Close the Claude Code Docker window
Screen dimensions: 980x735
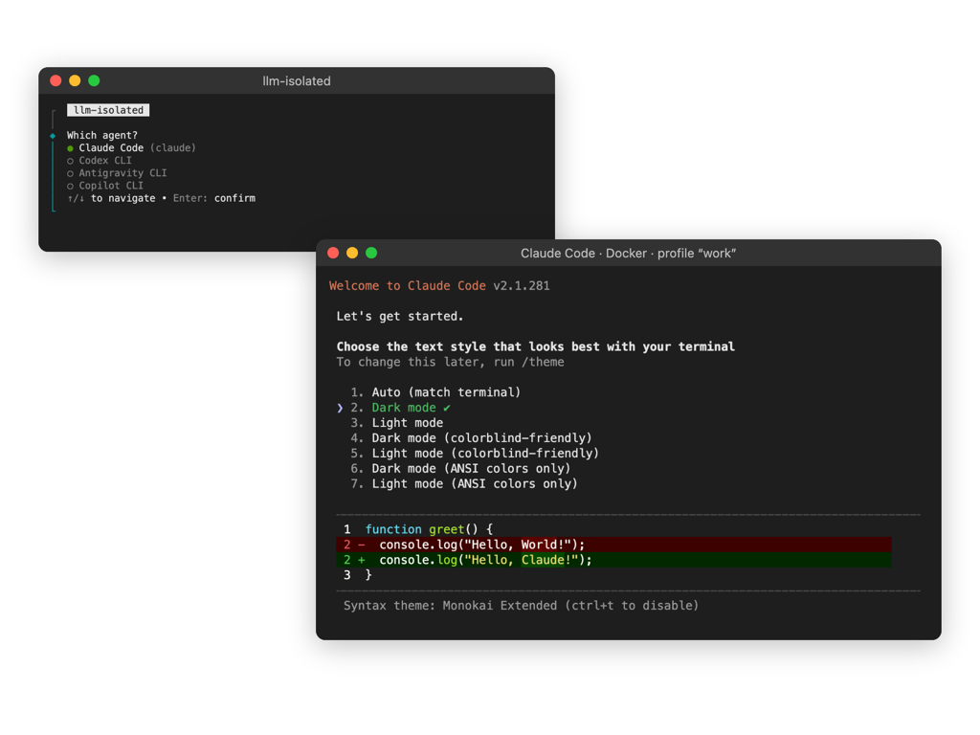pyautogui.click(x=333, y=253)
